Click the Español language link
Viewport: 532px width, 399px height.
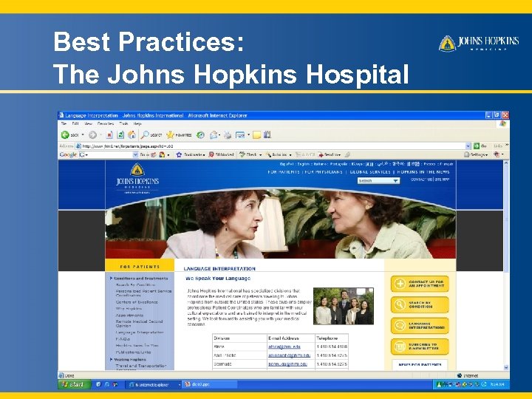[287, 164]
